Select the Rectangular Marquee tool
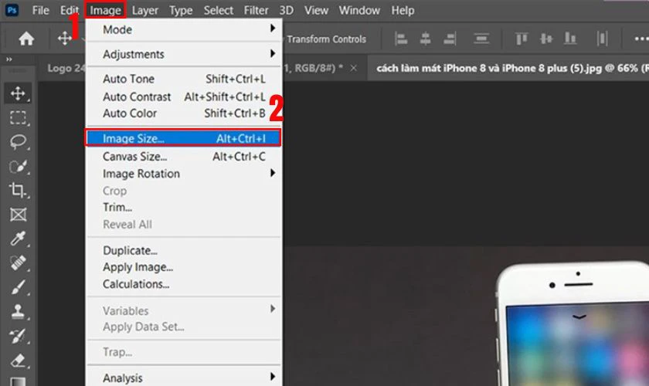The image size is (649, 386). pos(18,118)
